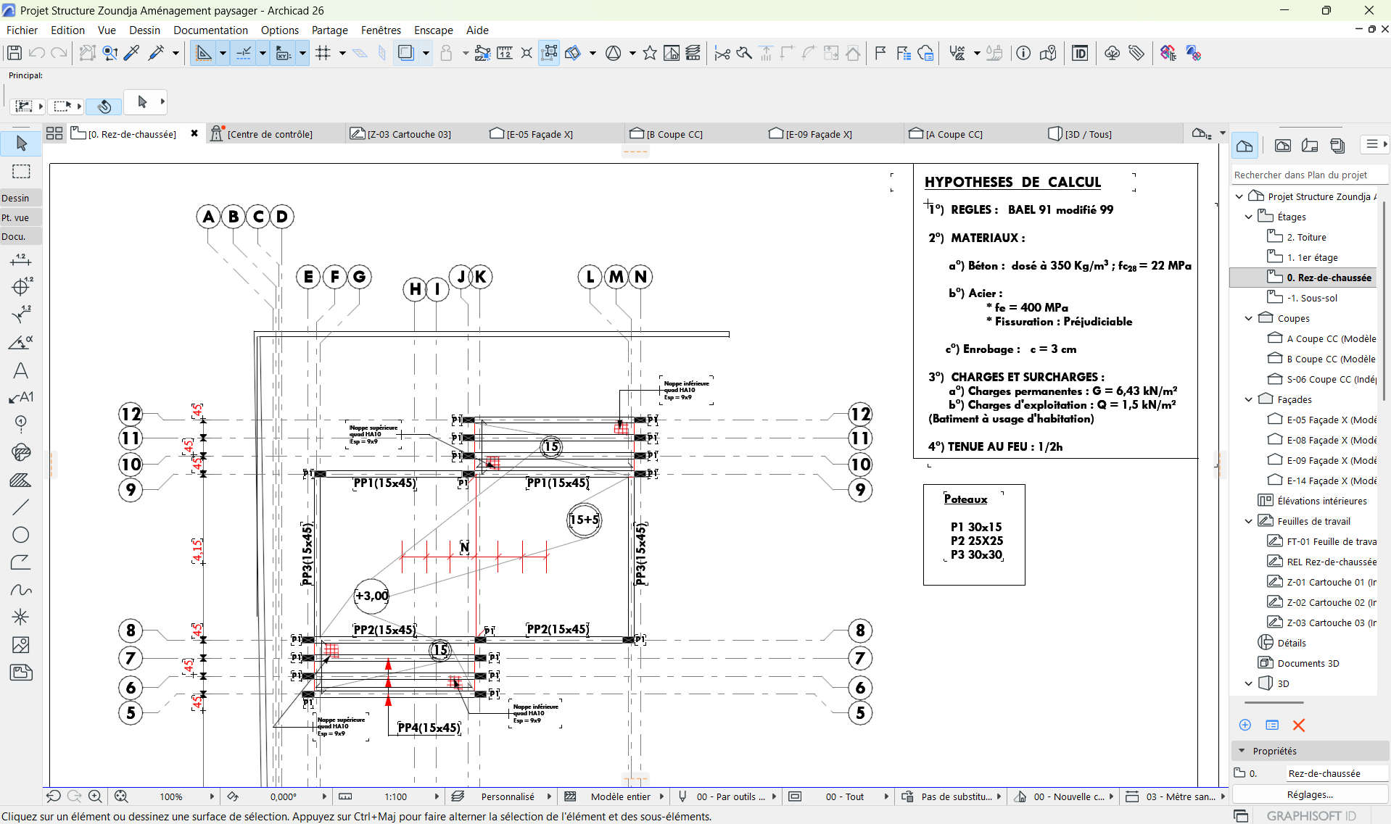Choose the Circle tool in the toolbox
Image resolution: width=1391 pixels, height=824 pixels.
[x=21, y=535]
